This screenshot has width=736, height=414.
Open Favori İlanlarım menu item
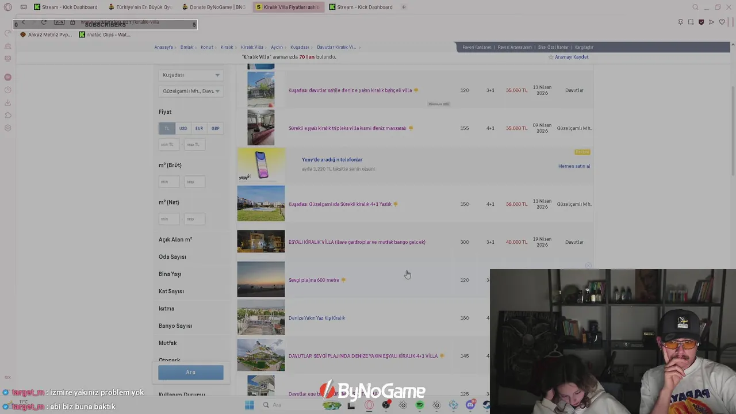coord(477,47)
